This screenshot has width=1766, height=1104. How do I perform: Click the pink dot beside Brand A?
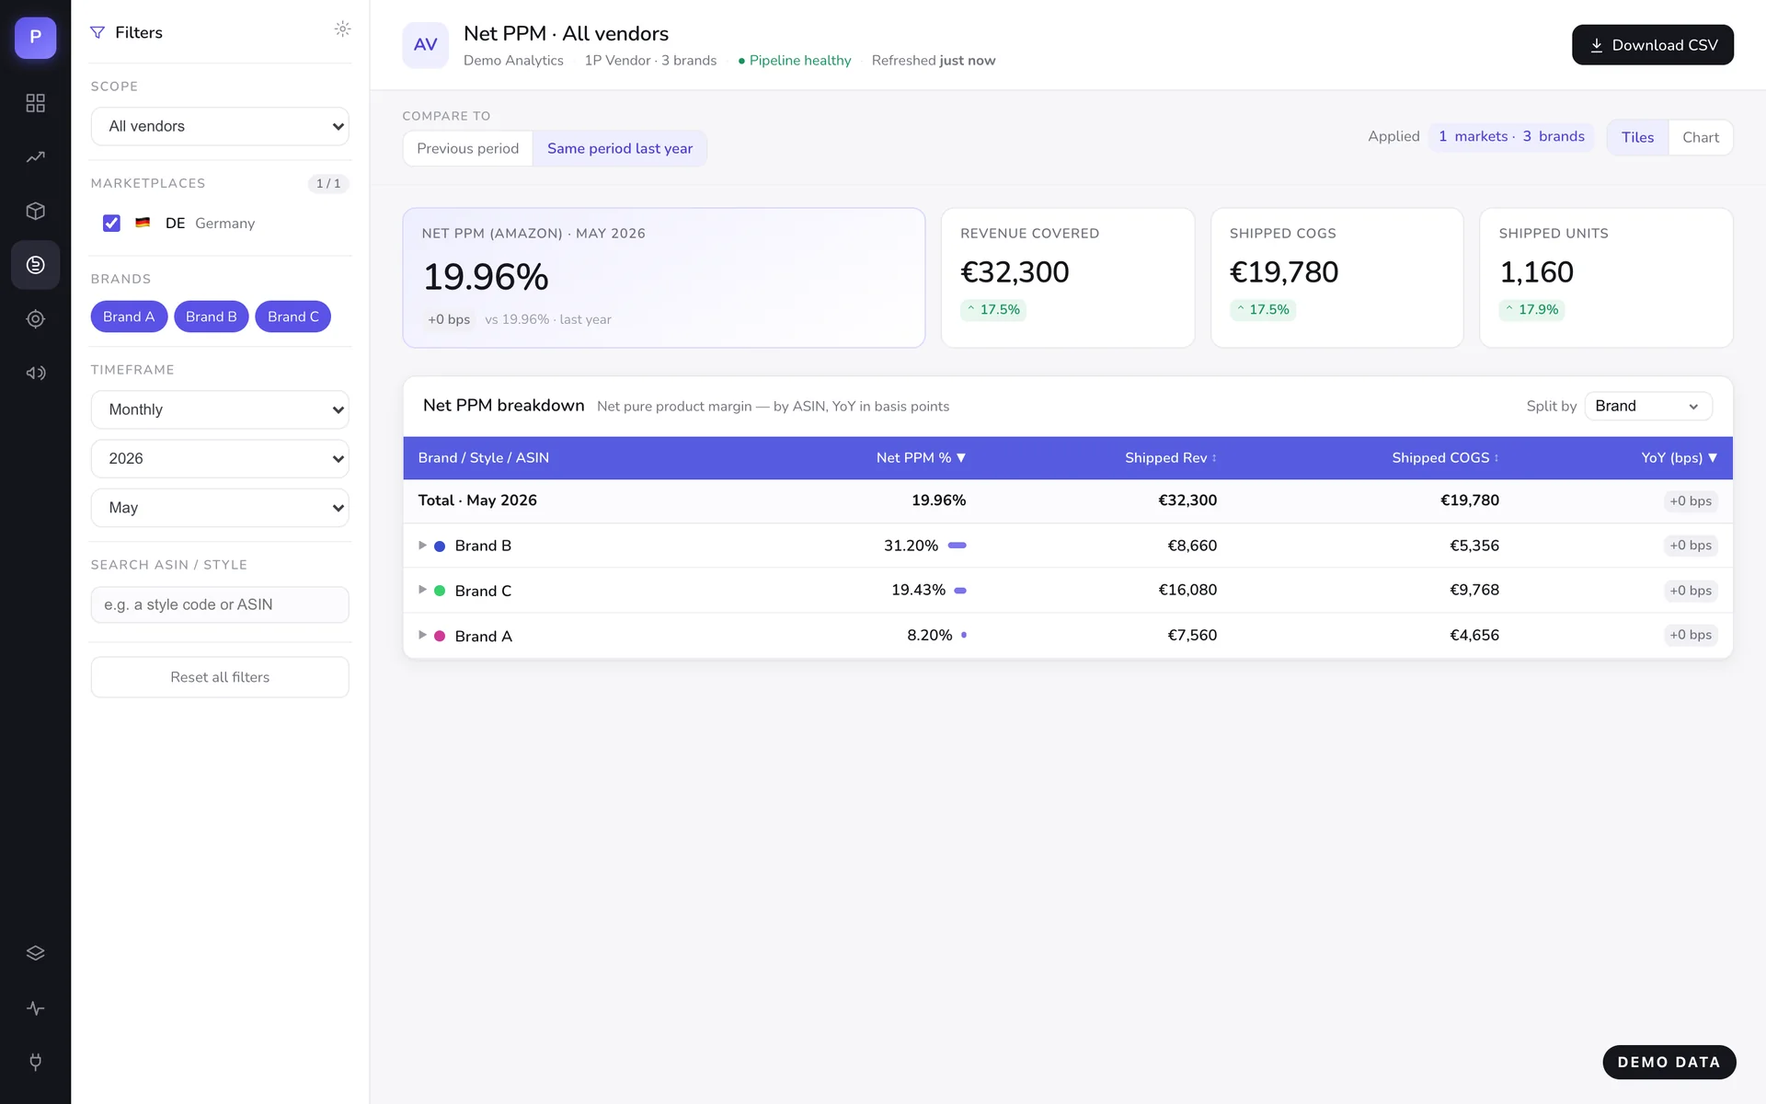click(x=440, y=636)
